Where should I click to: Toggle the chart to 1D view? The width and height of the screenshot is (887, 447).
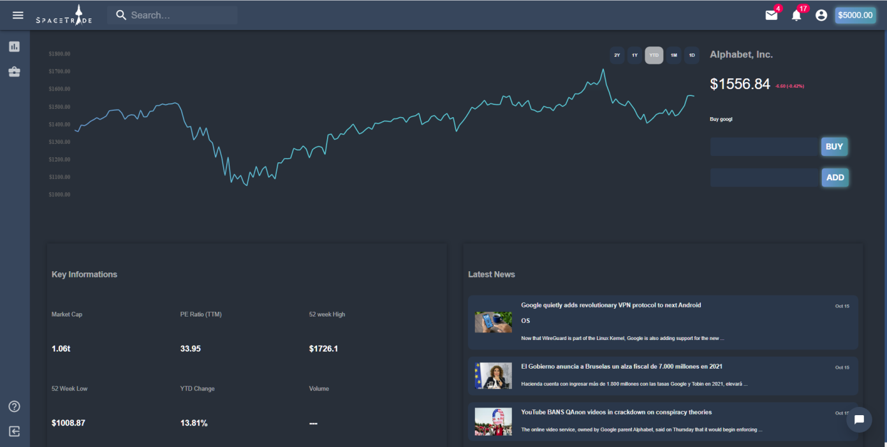[x=691, y=55]
